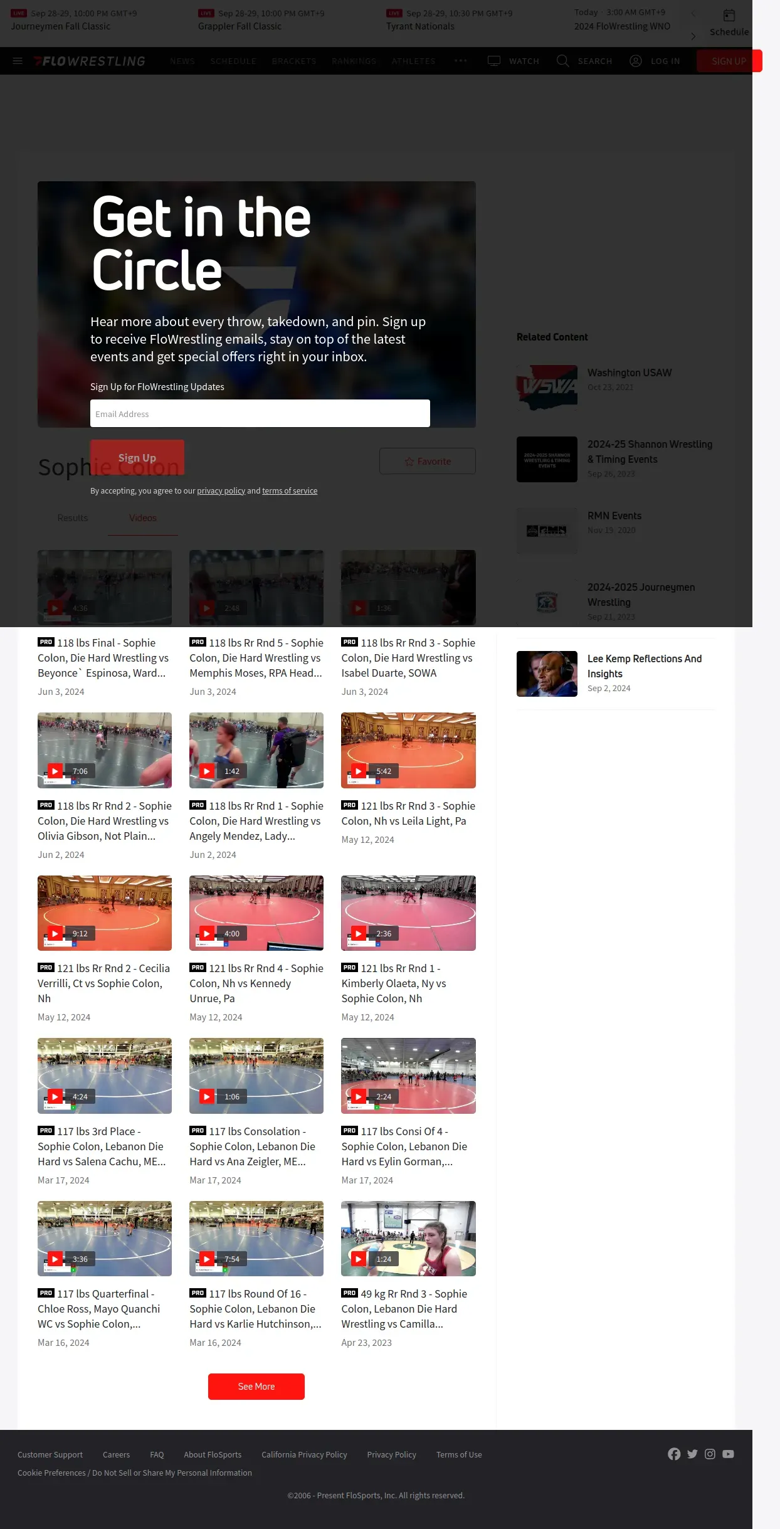This screenshot has height=1529, width=780.
Task: Open Facebook icon in footer
Action: click(674, 1454)
